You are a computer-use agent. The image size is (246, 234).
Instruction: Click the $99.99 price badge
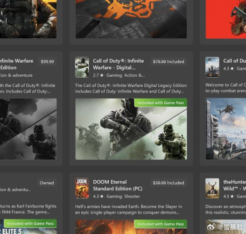(x=48, y=61)
